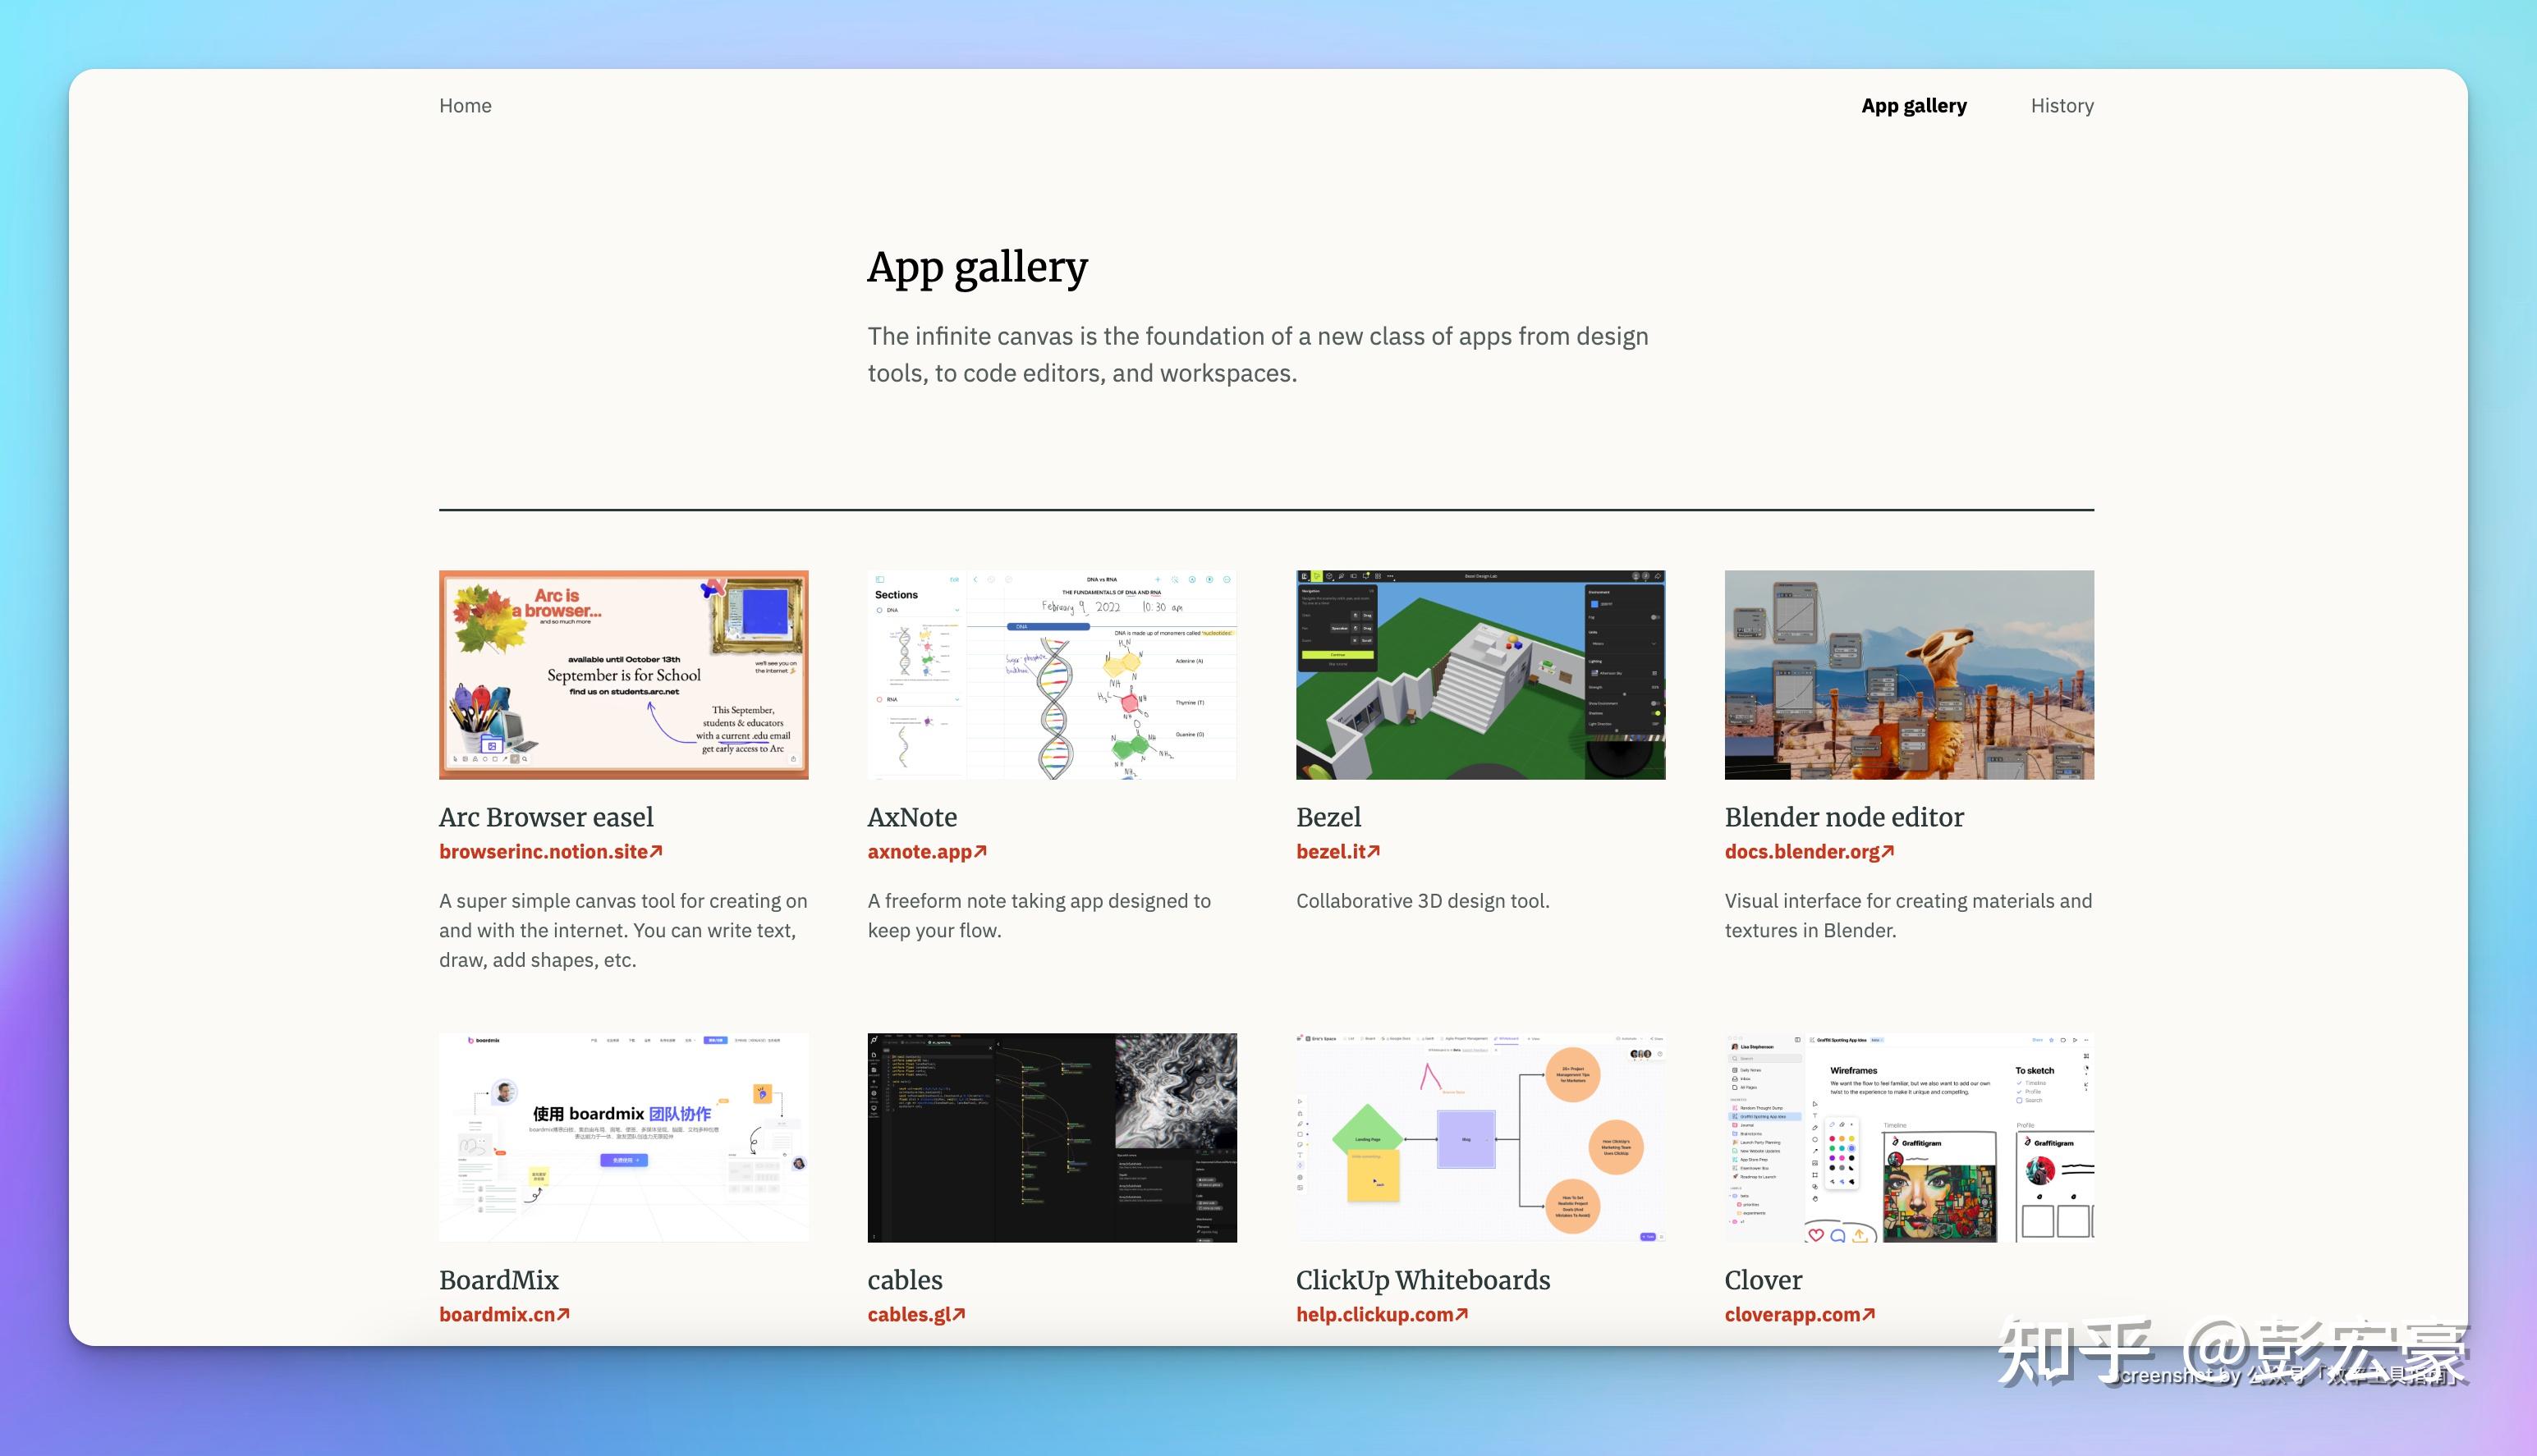View the ClickUp Whiteboards flowchart thumbnail
This screenshot has height=1456, width=2537.
(1480, 1138)
